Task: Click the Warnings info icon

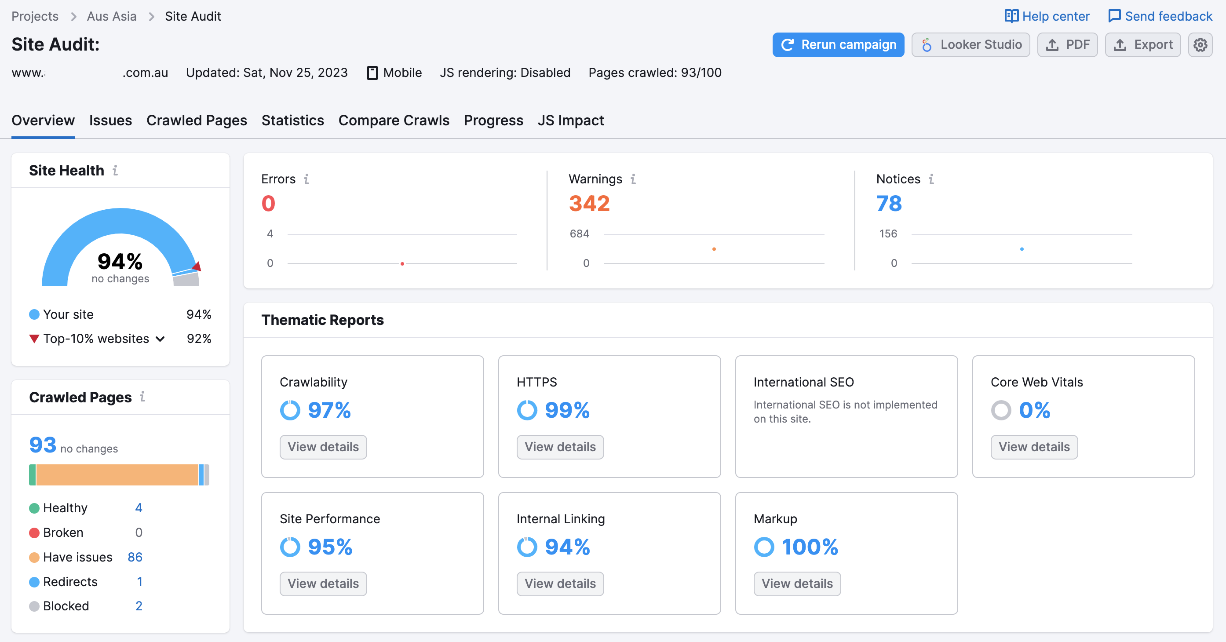Action: (633, 179)
